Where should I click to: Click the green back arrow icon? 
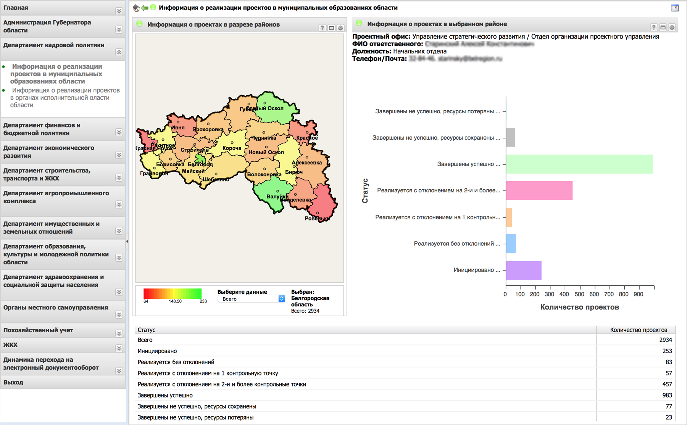[145, 8]
